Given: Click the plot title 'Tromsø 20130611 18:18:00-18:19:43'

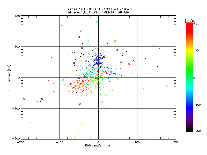Looking at the screenshot, I should click(x=98, y=9).
